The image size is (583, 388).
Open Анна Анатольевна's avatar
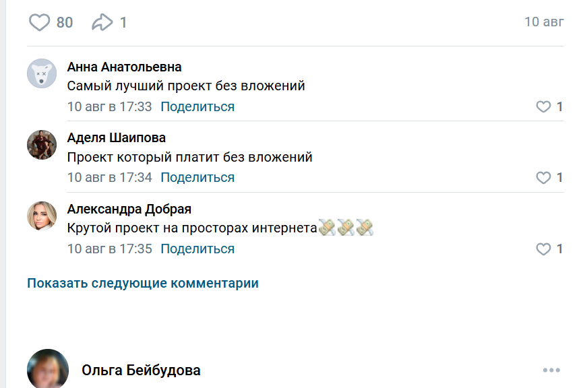click(42, 73)
